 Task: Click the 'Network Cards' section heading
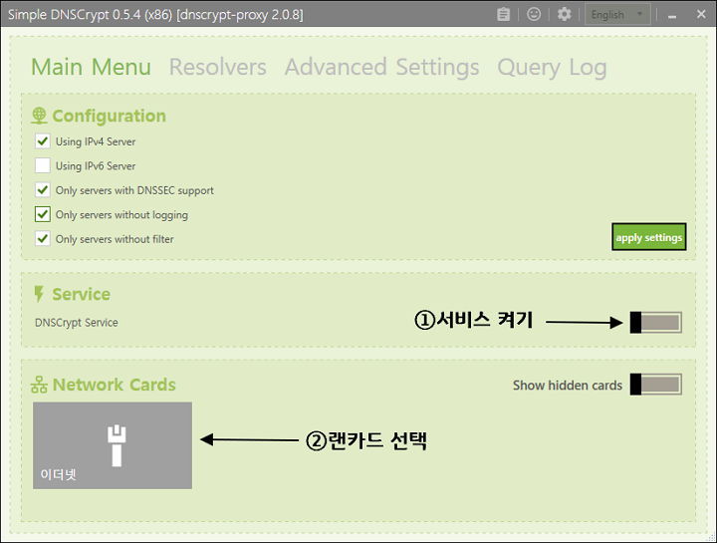coord(114,385)
